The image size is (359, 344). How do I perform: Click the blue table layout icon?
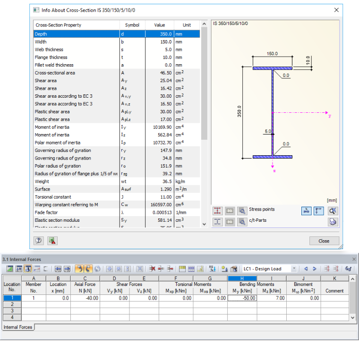coord(191,269)
